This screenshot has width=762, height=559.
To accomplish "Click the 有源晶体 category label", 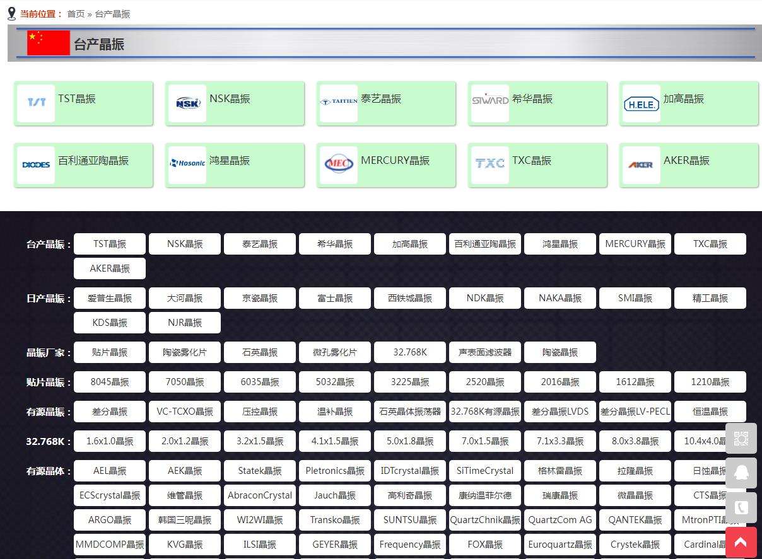I will (49, 471).
